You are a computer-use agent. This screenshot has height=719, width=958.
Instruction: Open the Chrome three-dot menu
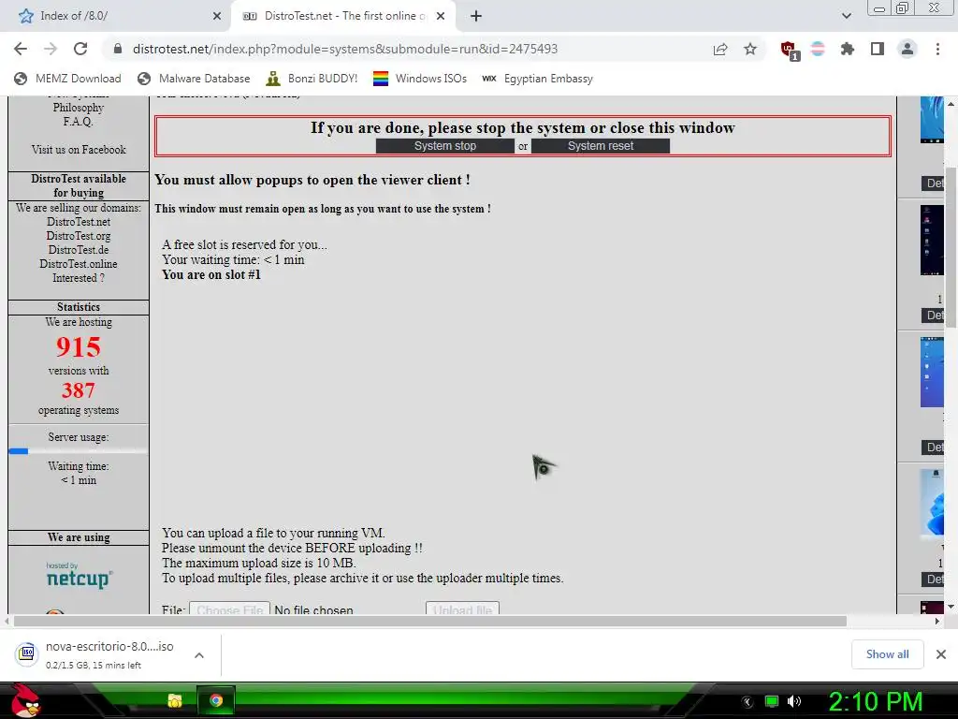click(937, 49)
